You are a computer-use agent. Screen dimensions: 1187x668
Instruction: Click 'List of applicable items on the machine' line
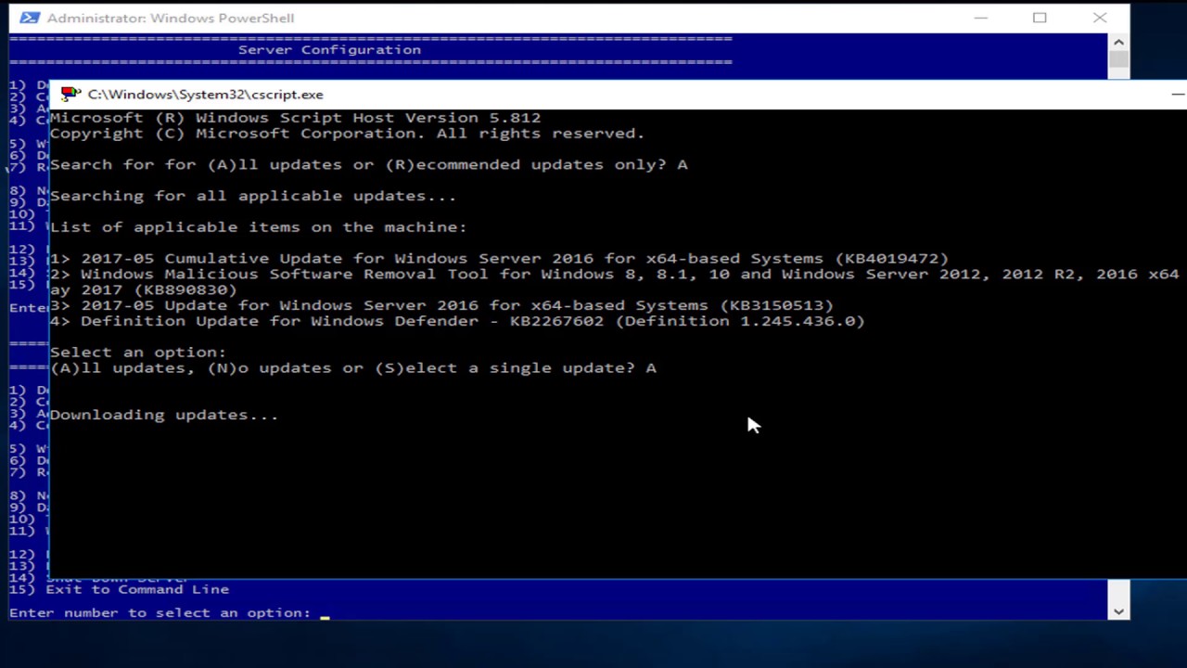tap(258, 227)
